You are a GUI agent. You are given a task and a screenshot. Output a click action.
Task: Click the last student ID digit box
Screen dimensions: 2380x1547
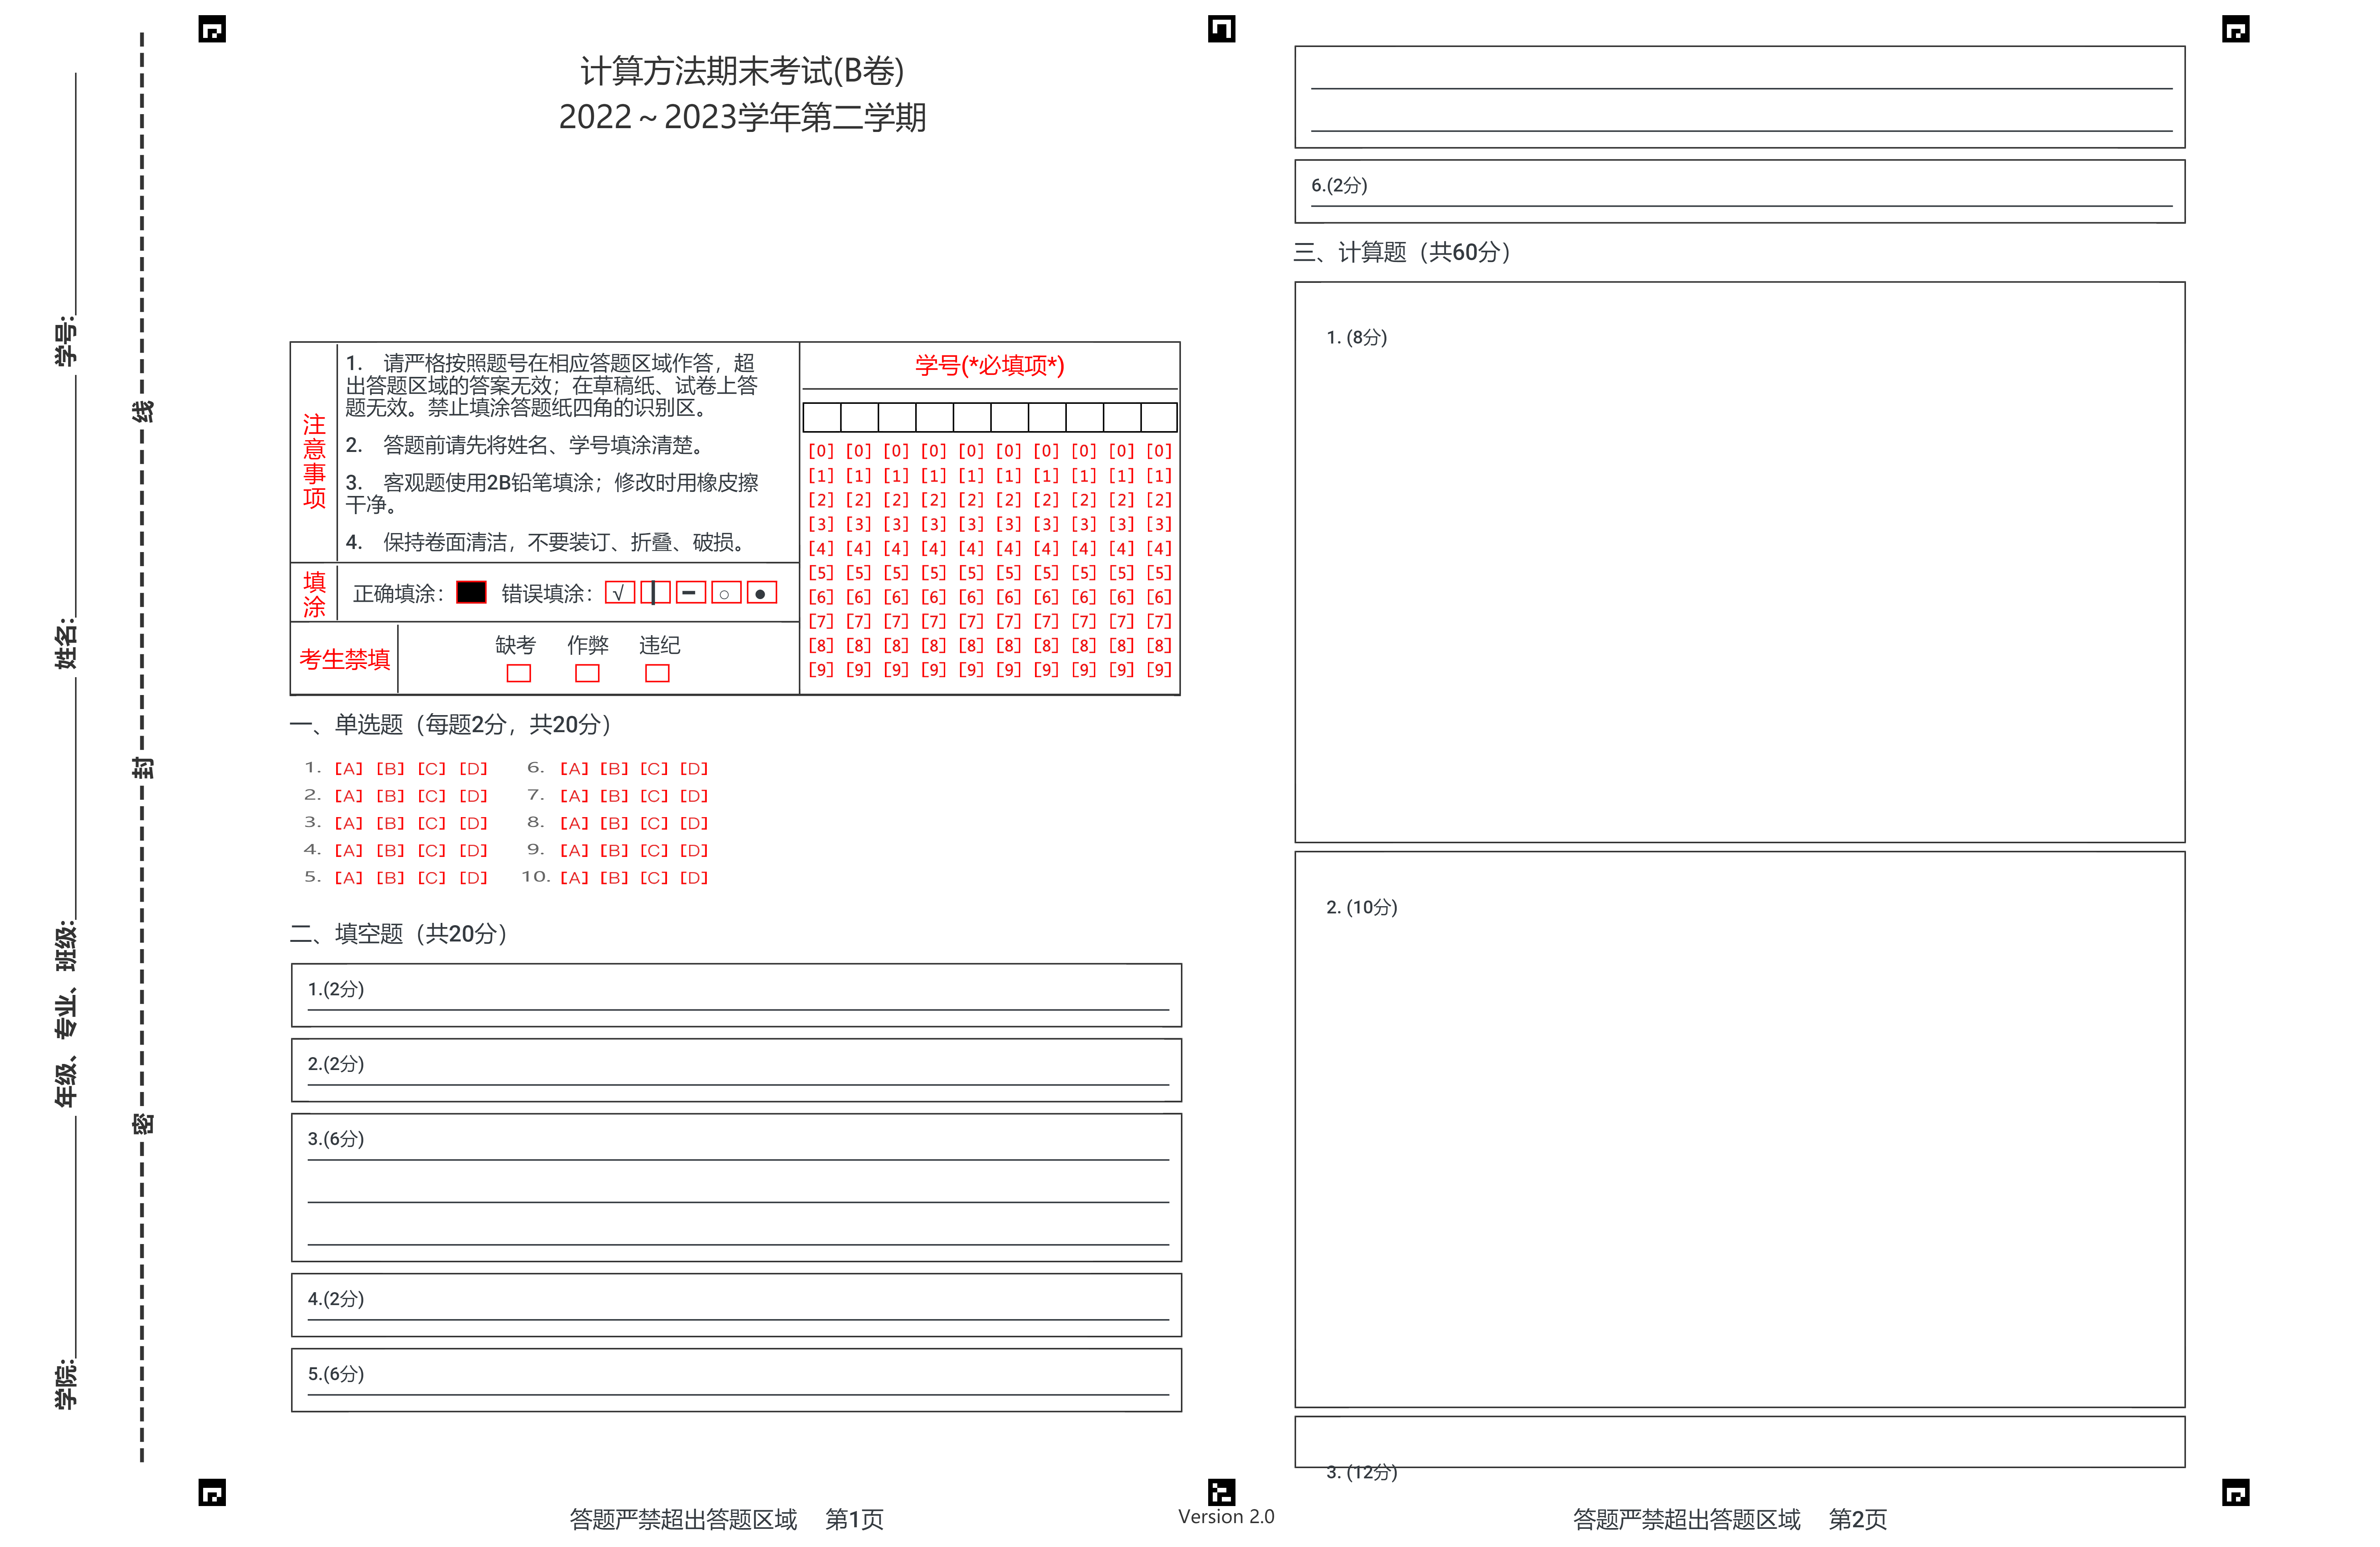click(1159, 417)
